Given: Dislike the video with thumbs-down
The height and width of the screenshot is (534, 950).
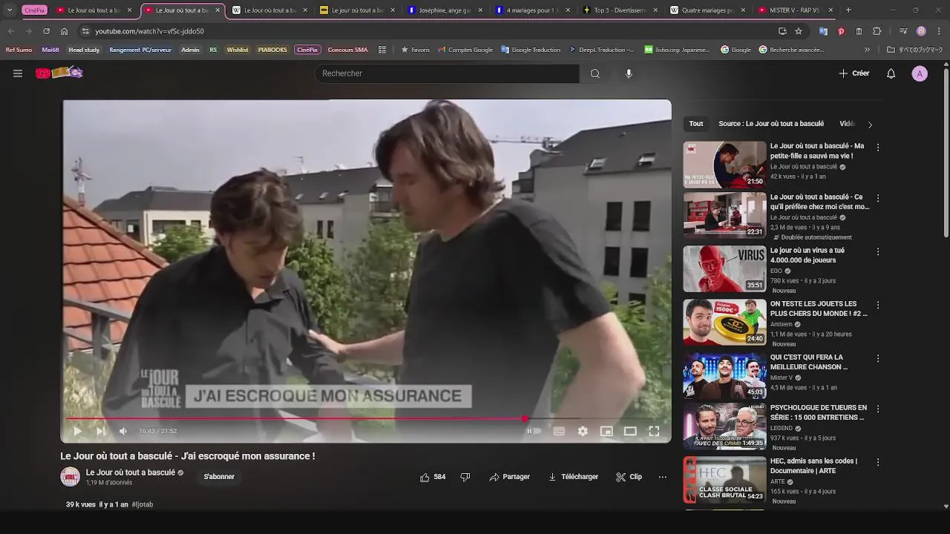Looking at the screenshot, I should (x=465, y=477).
